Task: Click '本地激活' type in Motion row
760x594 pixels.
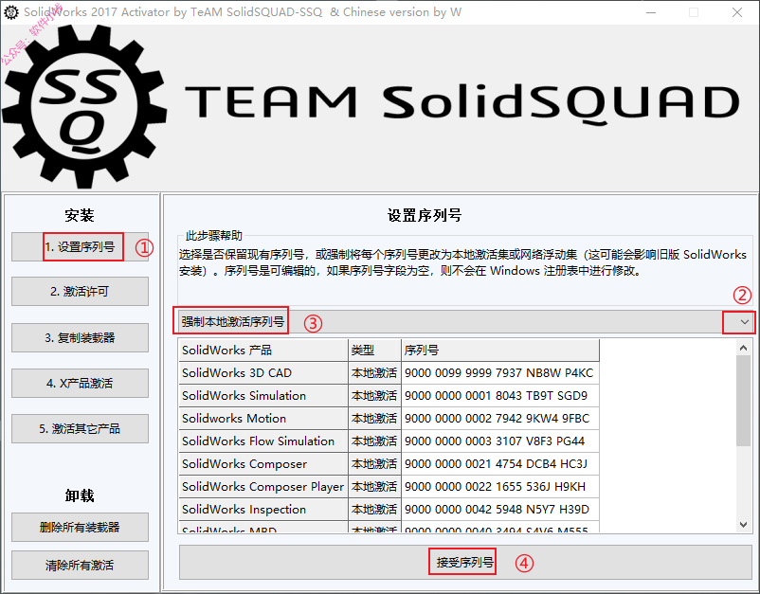Action: tap(374, 419)
